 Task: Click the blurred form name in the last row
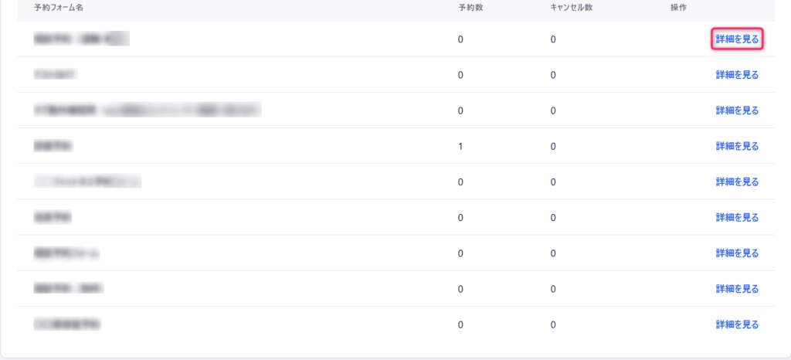pyautogui.click(x=68, y=324)
